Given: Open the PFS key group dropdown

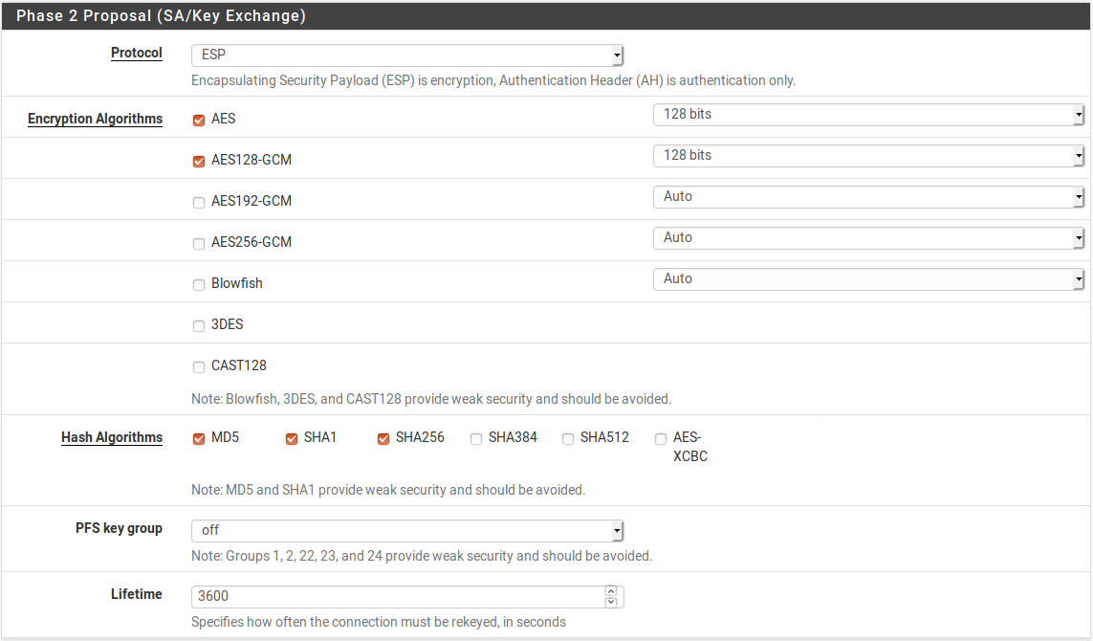Looking at the screenshot, I should 617,530.
